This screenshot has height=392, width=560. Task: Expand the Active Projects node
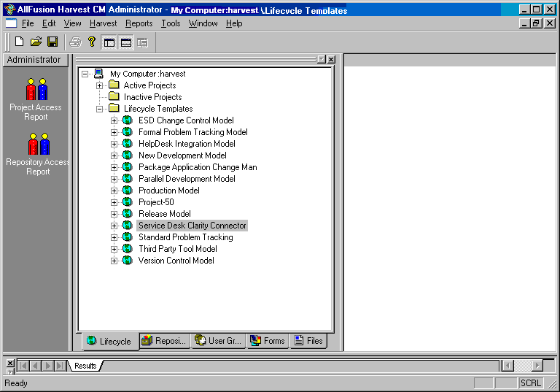point(100,85)
